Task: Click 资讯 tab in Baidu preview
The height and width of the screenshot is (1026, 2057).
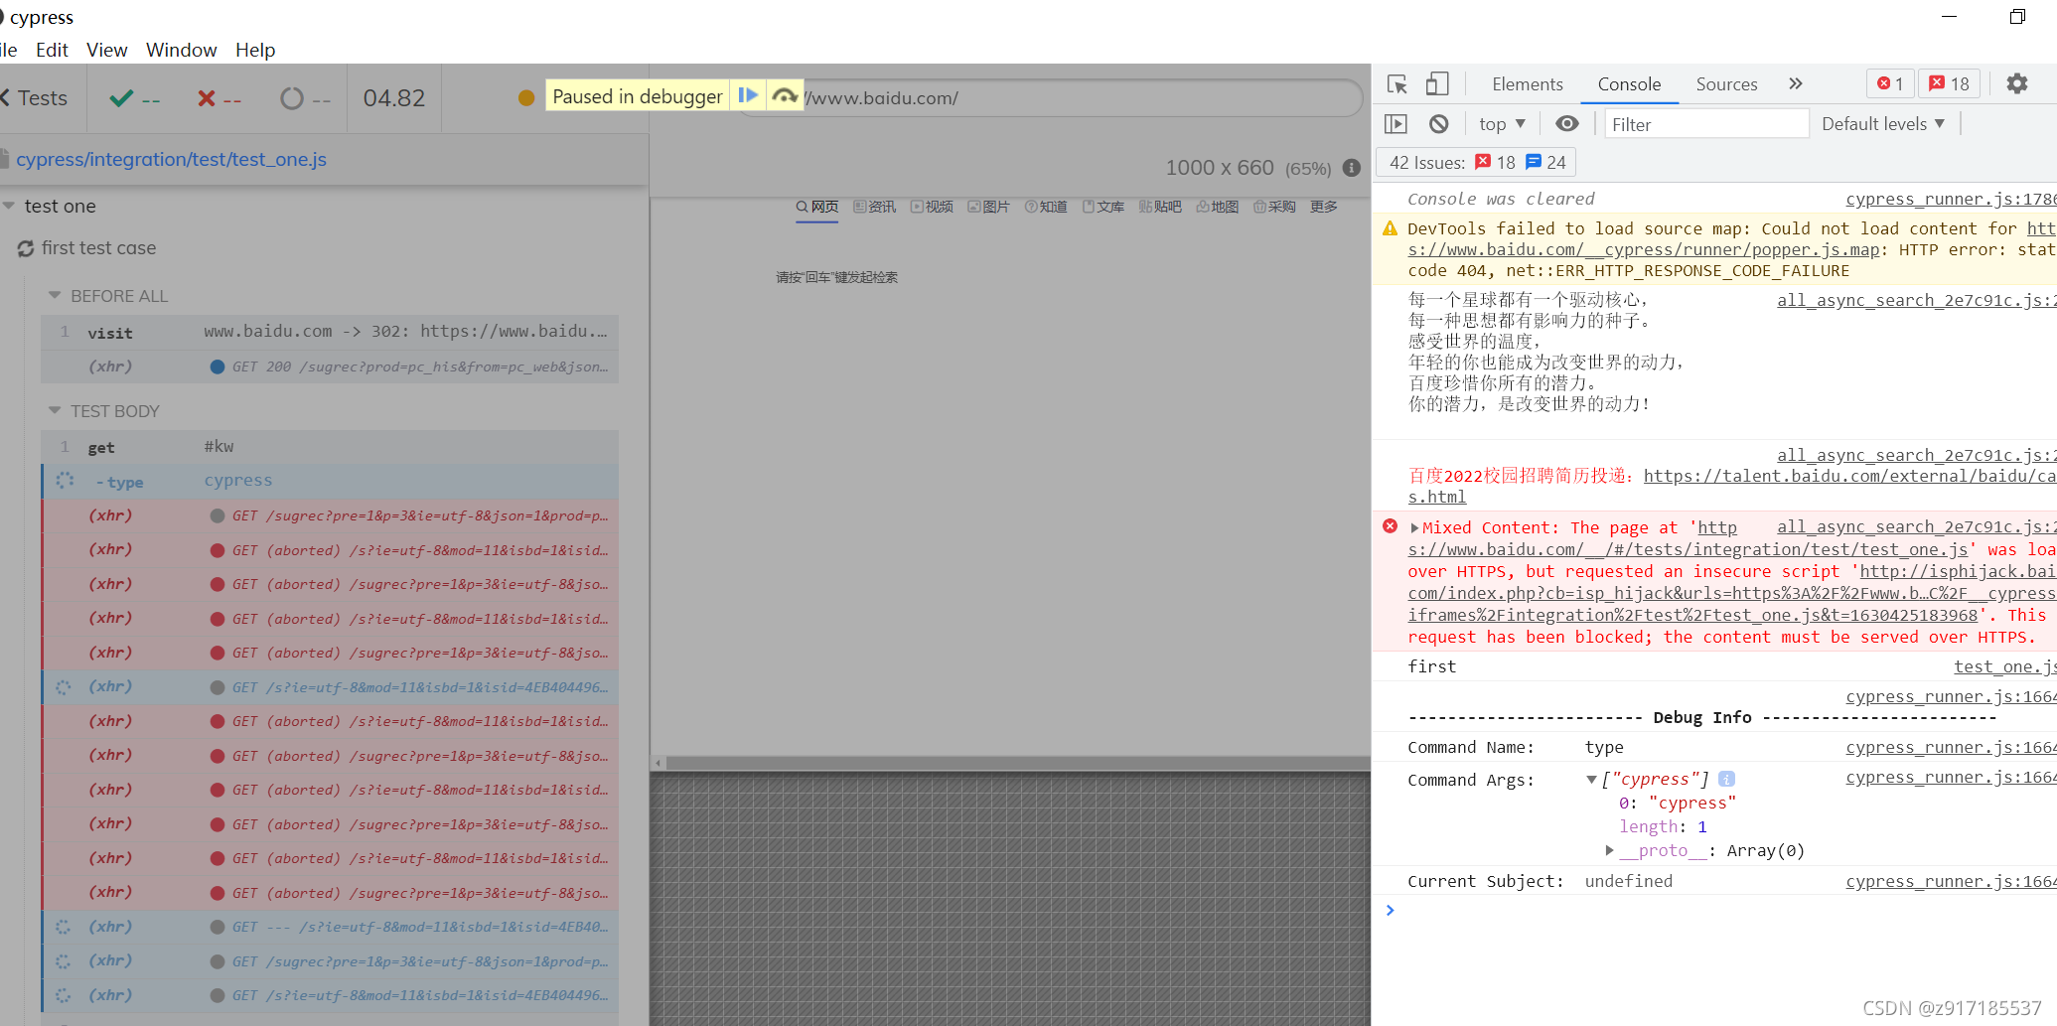Action: (874, 207)
